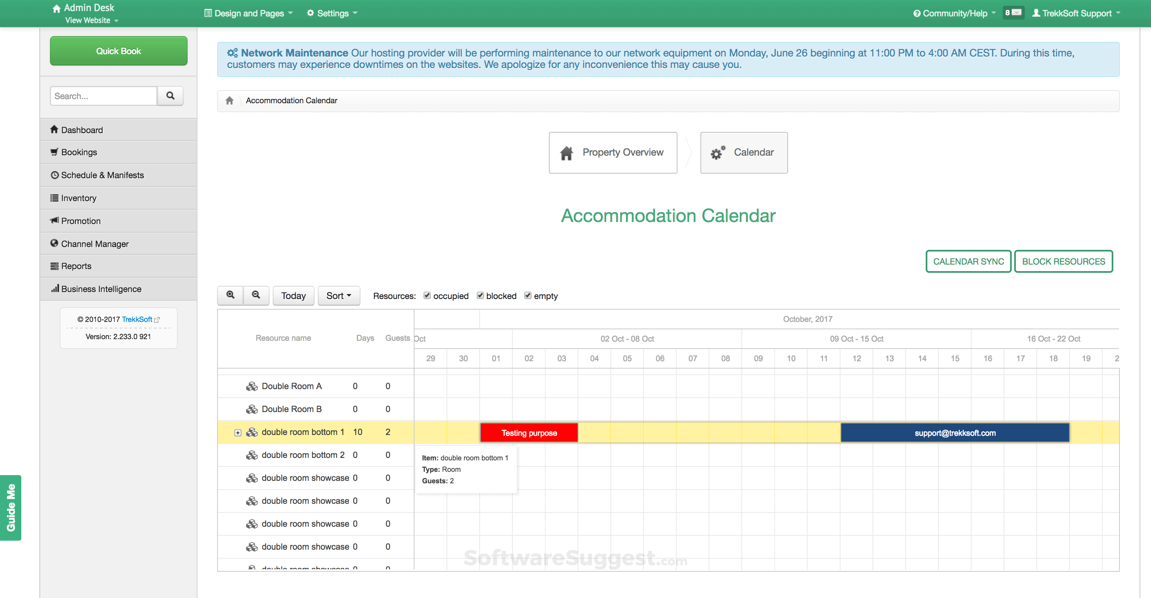The width and height of the screenshot is (1151, 598).
Task: Click the Channel Manager globe icon
Action: (54, 244)
